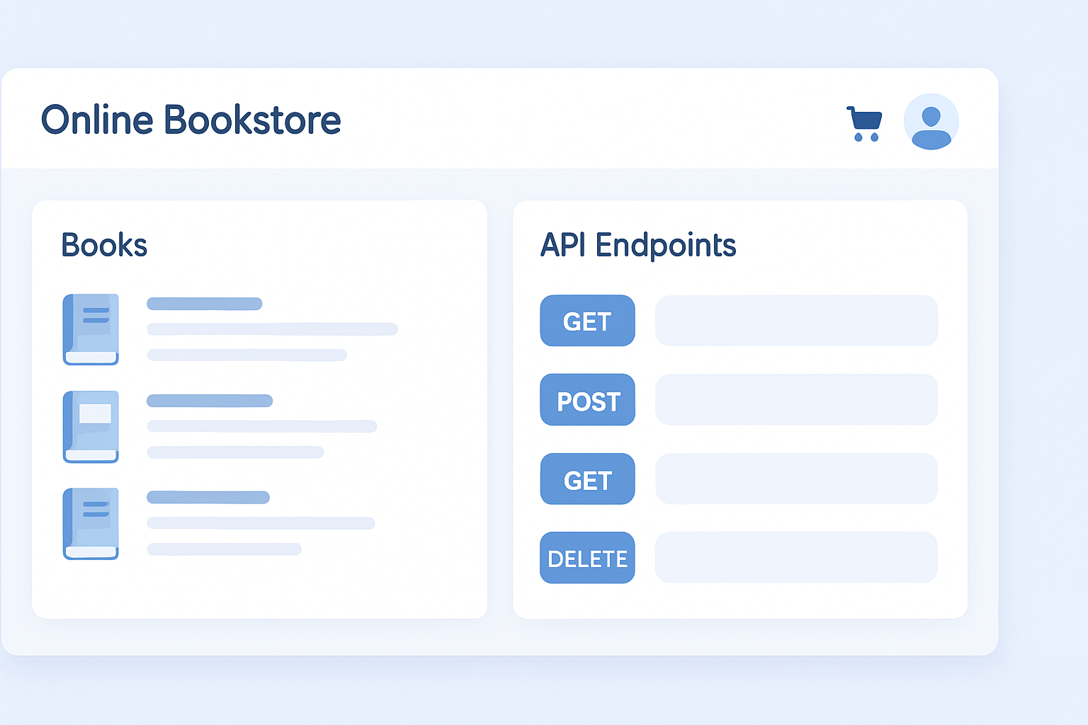Viewport: 1088px width, 725px height.
Task: Select the second book icon
Action: click(91, 426)
